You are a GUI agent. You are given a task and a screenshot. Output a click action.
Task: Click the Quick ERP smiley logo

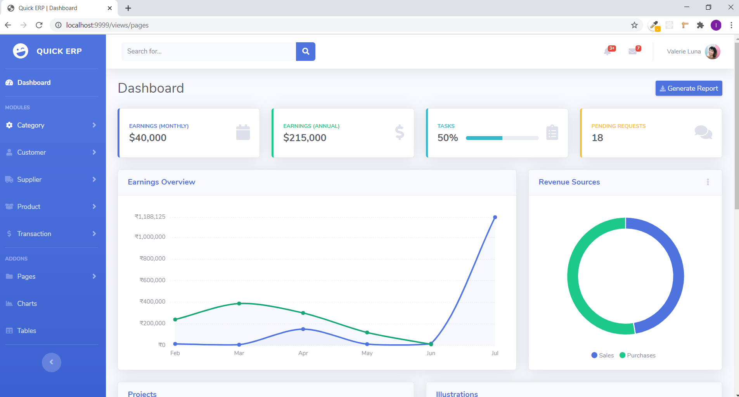pos(21,51)
